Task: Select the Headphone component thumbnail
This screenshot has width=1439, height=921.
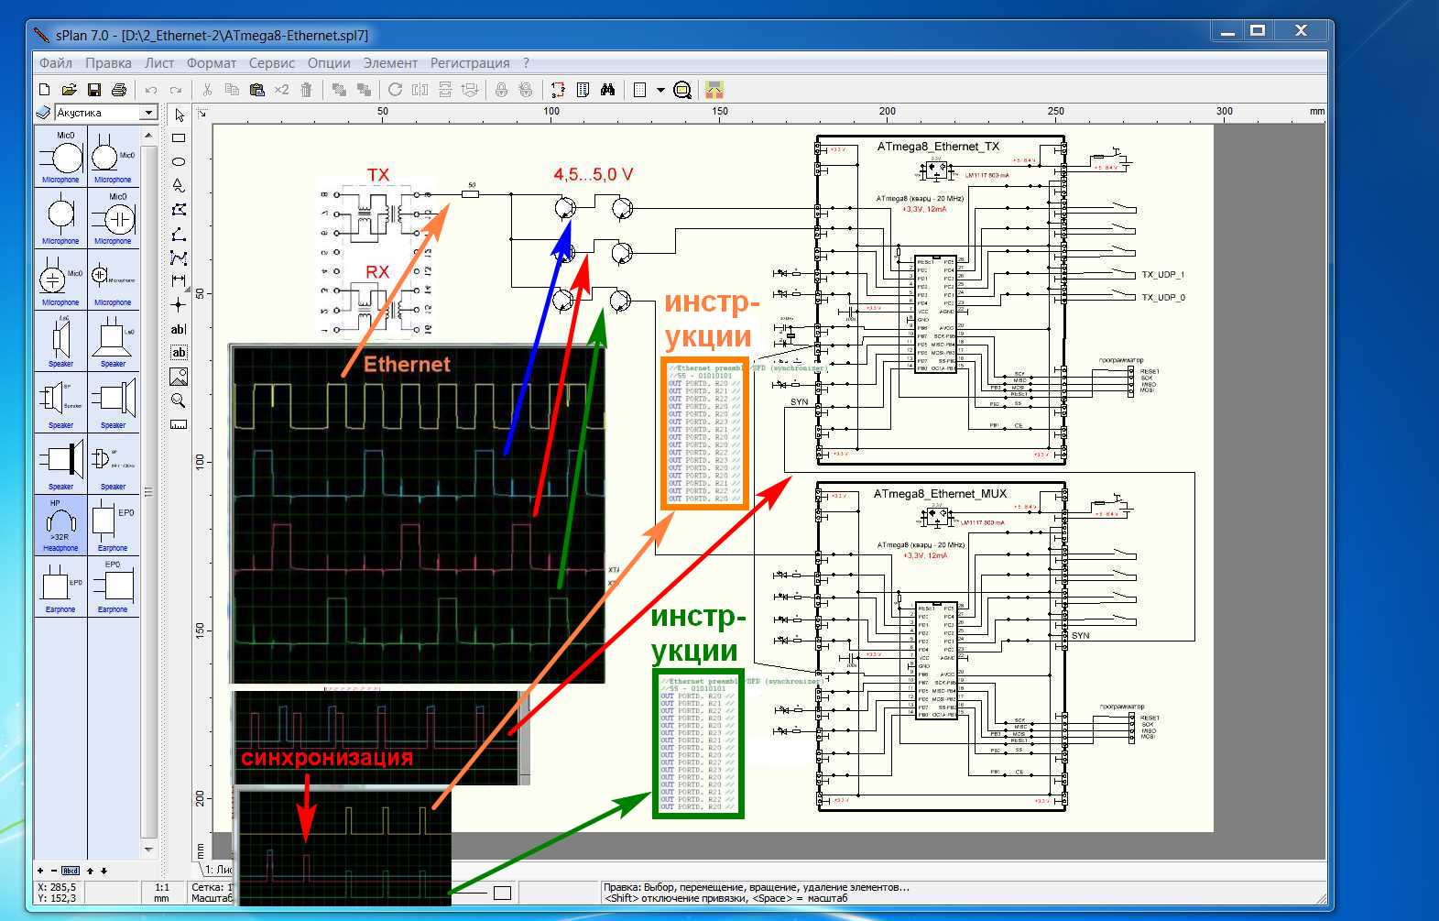Action: coord(60,525)
